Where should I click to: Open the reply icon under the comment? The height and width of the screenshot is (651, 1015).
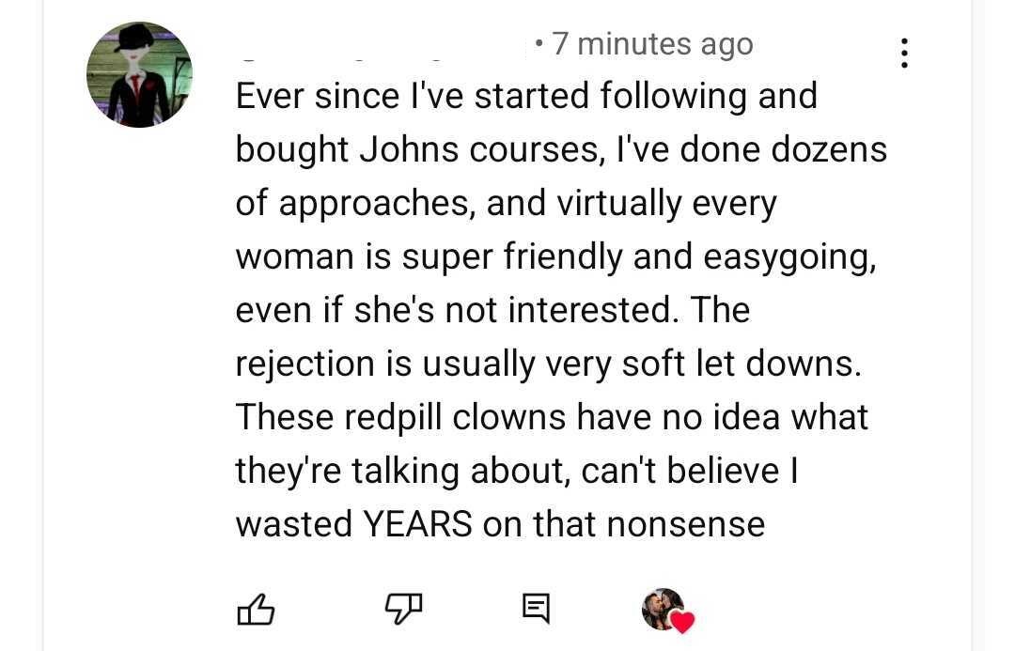click(535, 611)
